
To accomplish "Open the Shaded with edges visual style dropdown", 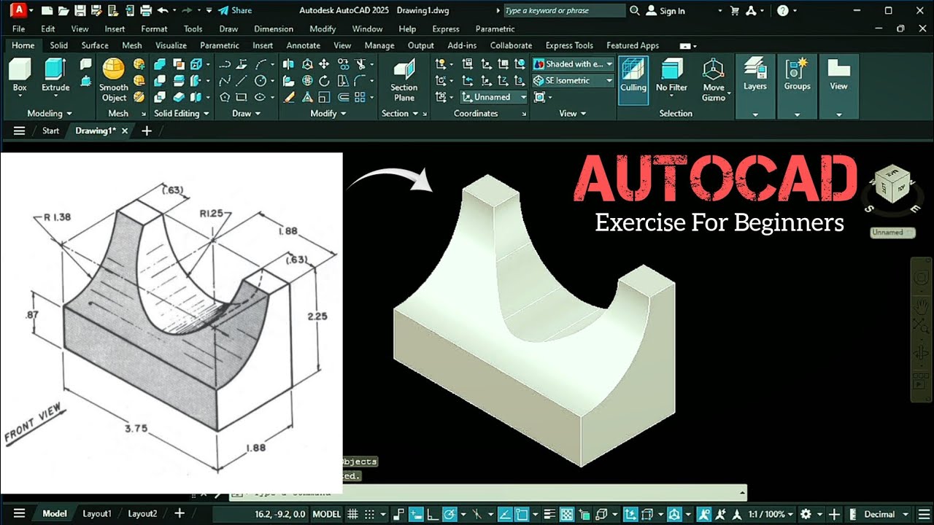I will [x=573, y=64].
